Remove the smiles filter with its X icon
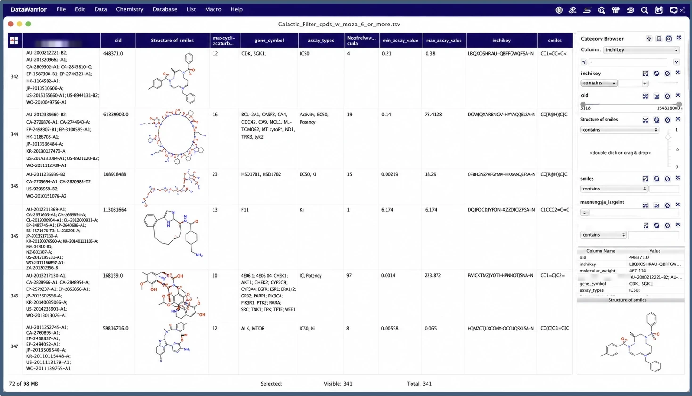Viewport: 692px width, 396px height. tap(678, 178)
